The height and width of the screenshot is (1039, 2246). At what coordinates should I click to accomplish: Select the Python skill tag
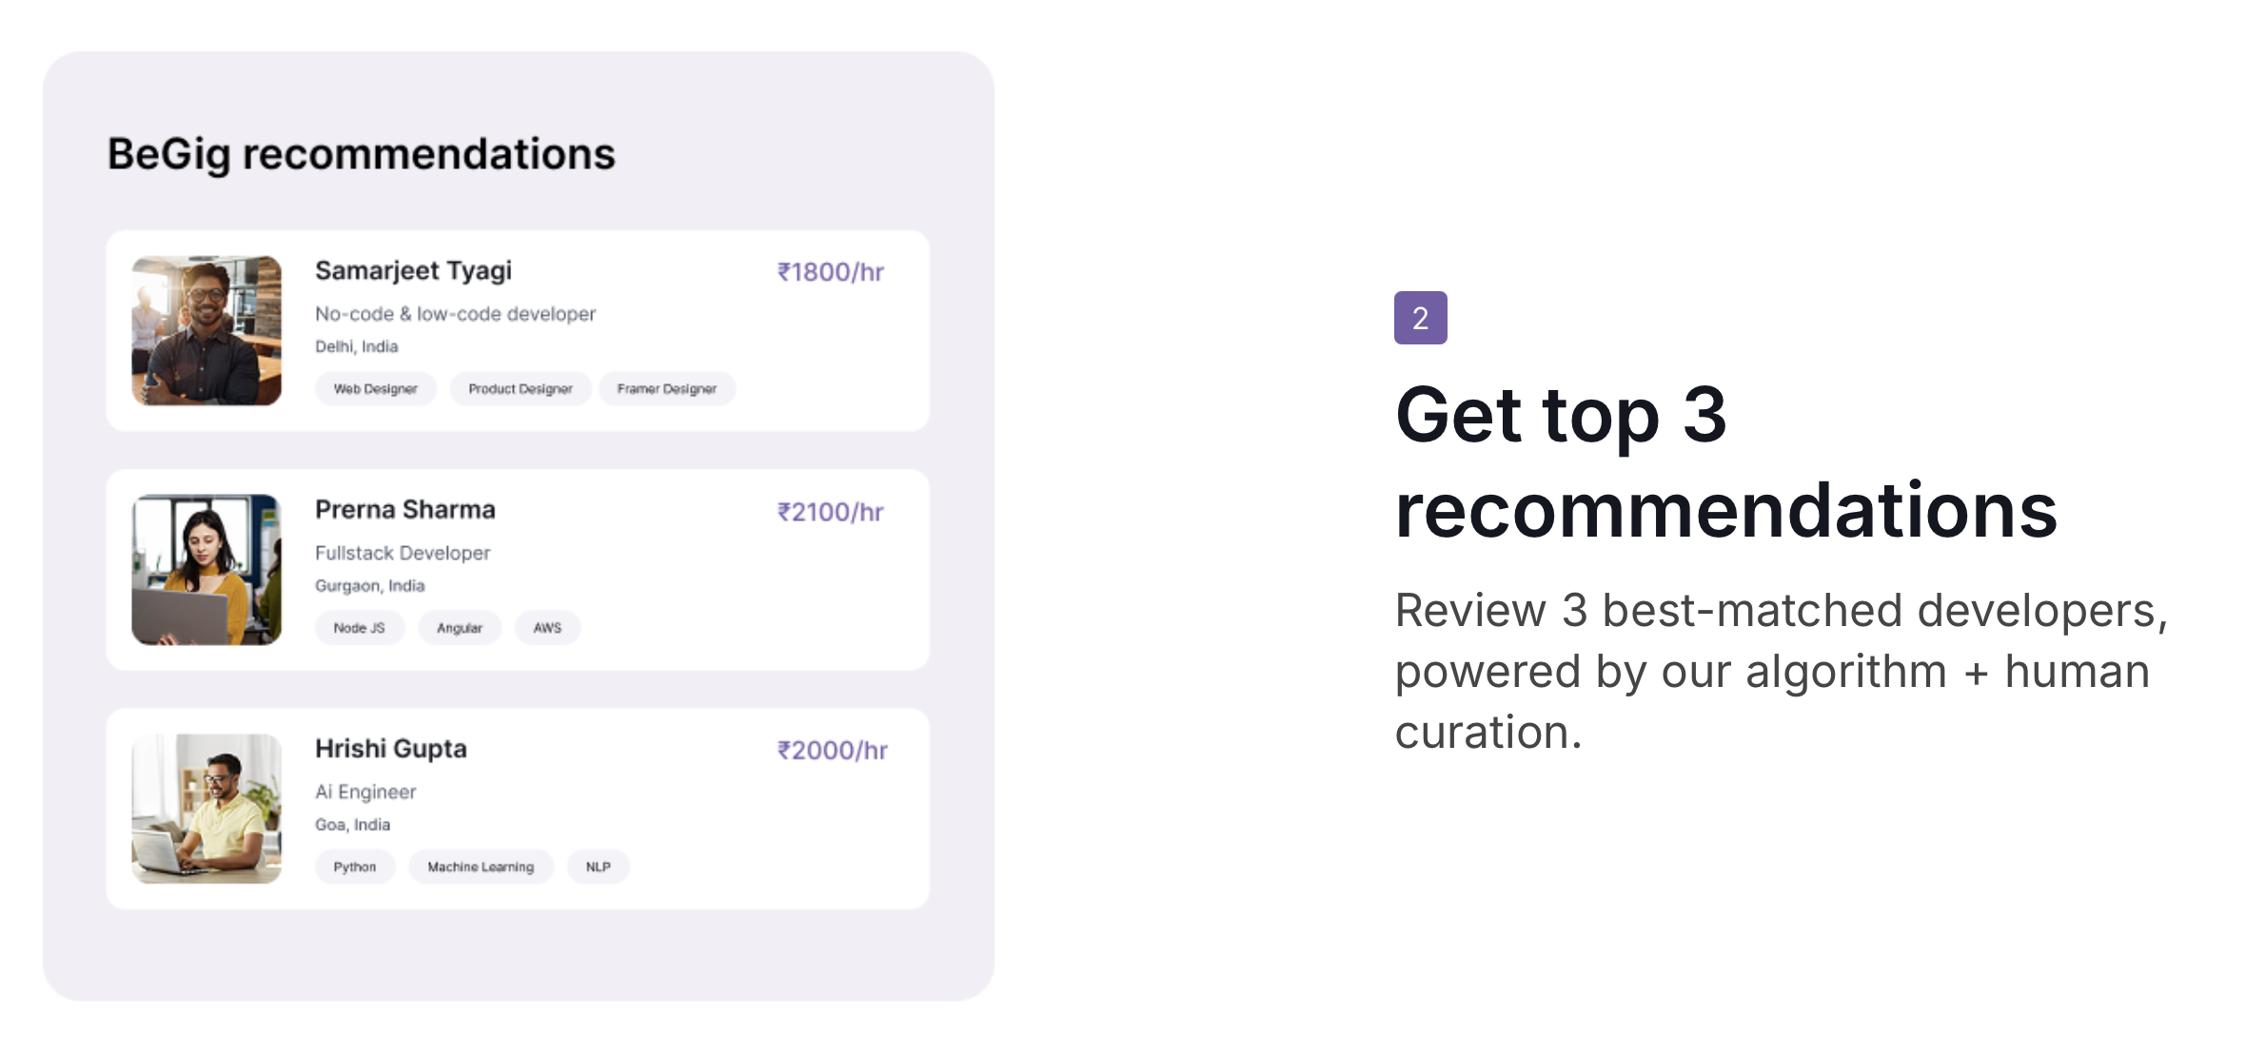point(354,867)
